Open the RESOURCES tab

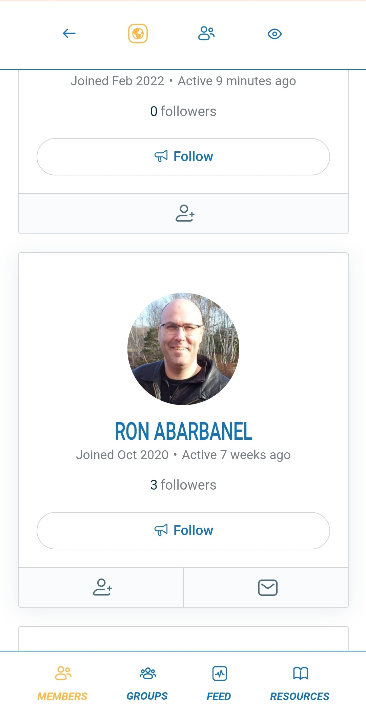[x=300, y=683]
